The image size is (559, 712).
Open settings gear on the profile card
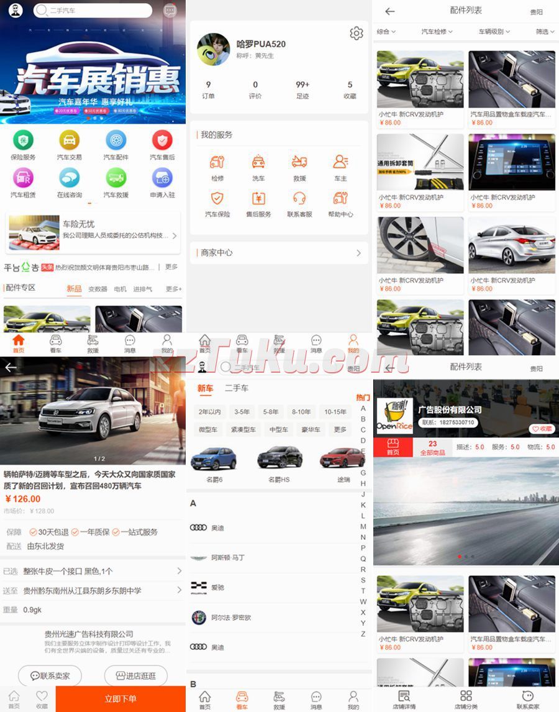356,34
